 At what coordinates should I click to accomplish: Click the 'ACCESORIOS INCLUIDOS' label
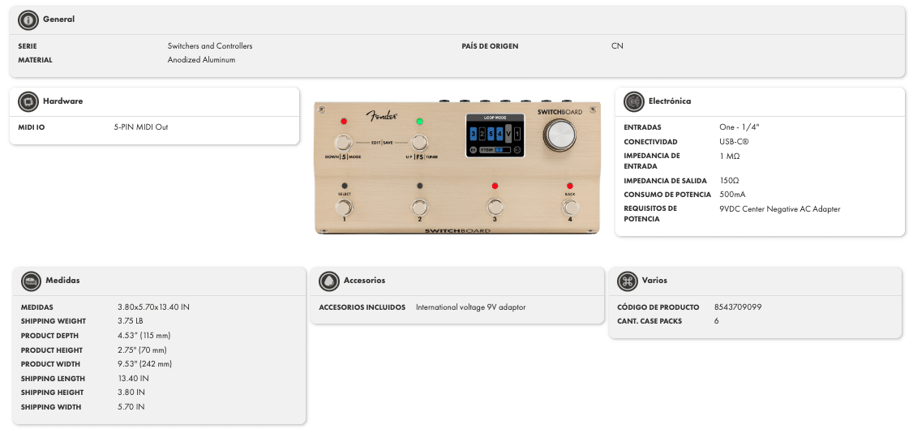point(362,307)
